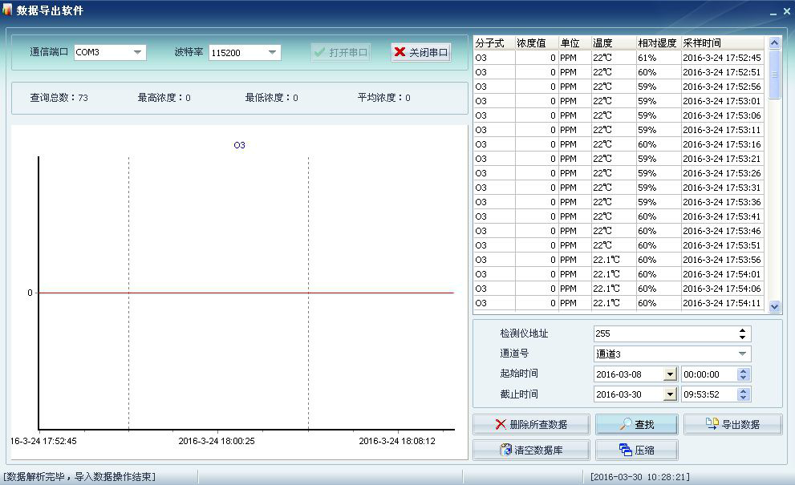795x485 pixels.
Task: Click the table scrollbar up arrow
Action: 774,43
